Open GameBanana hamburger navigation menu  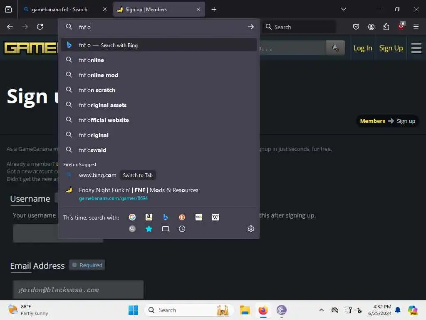point(416,48)
